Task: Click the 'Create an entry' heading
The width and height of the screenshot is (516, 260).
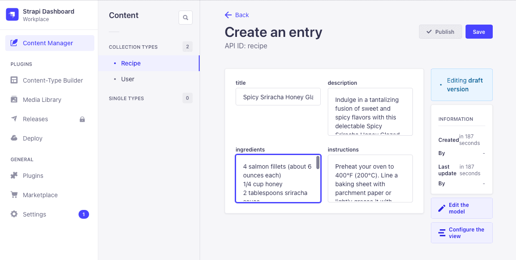Action: pos(273,32)
